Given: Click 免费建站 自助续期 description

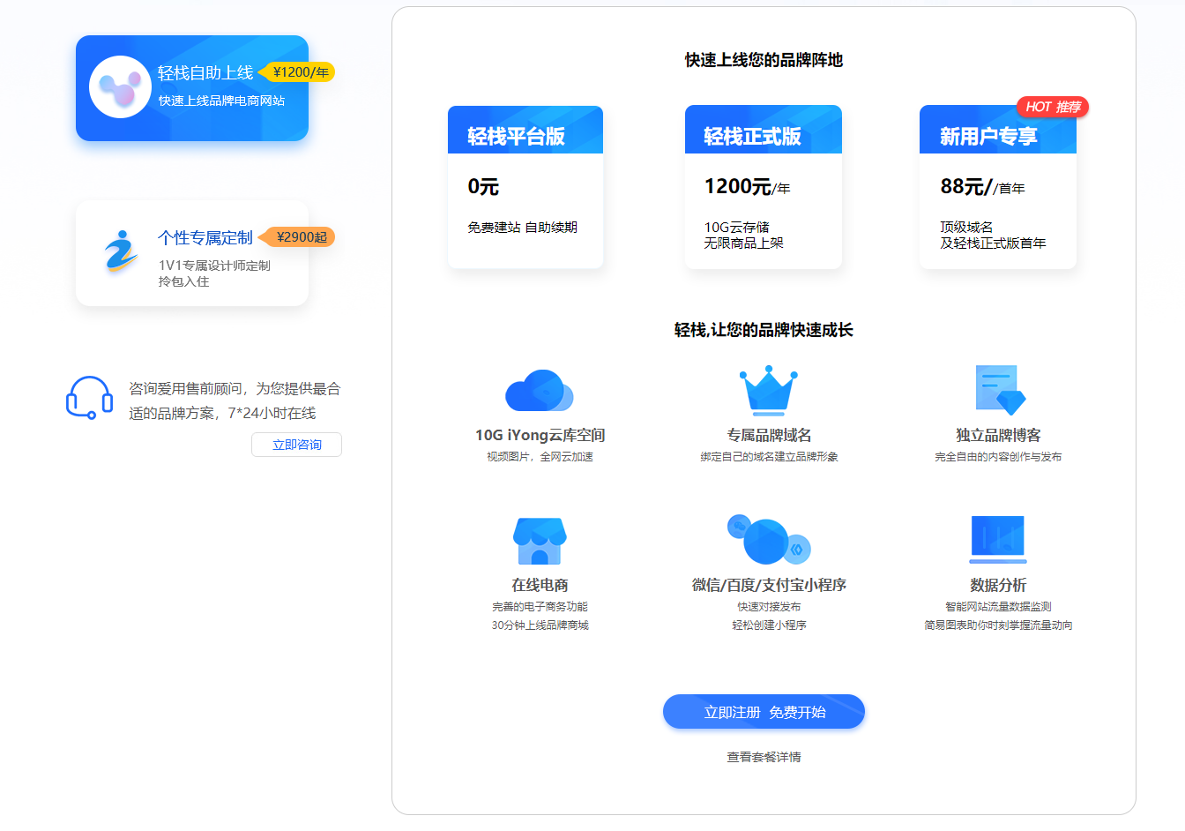Looking at the screenshot, I should [x=522, y=228].
